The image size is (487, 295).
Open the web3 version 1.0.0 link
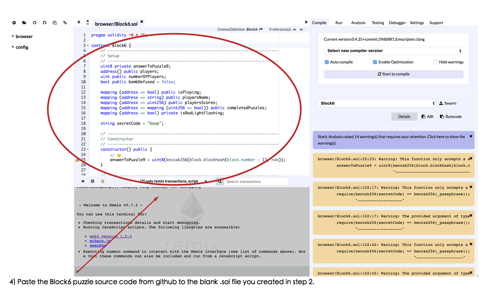point(111,236)
